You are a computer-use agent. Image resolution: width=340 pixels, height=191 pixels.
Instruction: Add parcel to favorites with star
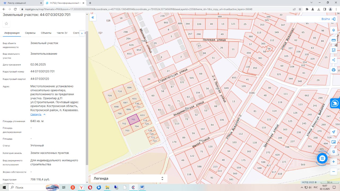point(6,24)
